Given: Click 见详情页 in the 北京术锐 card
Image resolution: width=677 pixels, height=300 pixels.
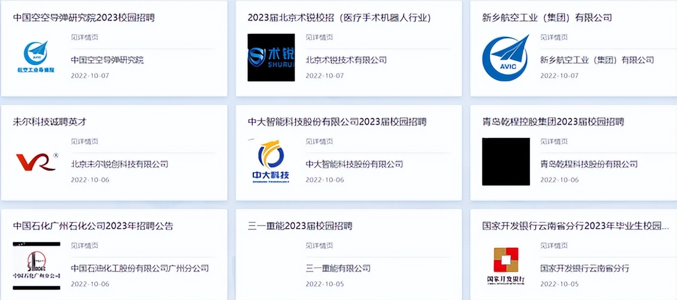Looking at the screenshot, I should (x=319, y=37).
